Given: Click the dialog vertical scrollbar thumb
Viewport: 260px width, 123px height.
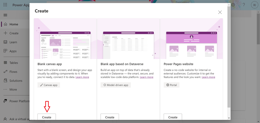Looking at the screenshot, I should [229, 57].
